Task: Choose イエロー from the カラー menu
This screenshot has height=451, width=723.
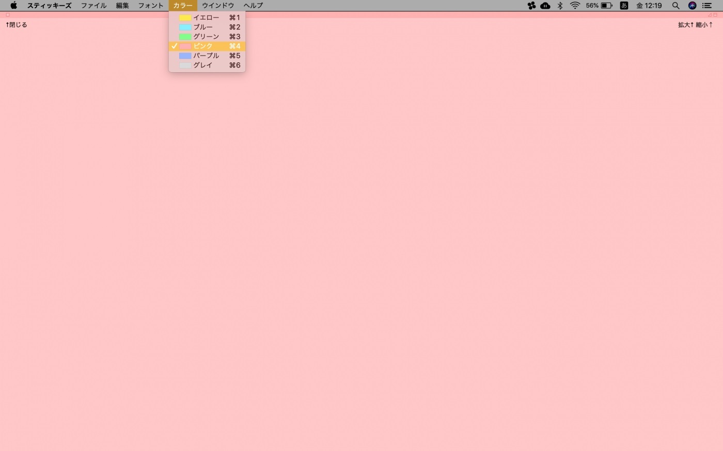Action: point(207,18)
